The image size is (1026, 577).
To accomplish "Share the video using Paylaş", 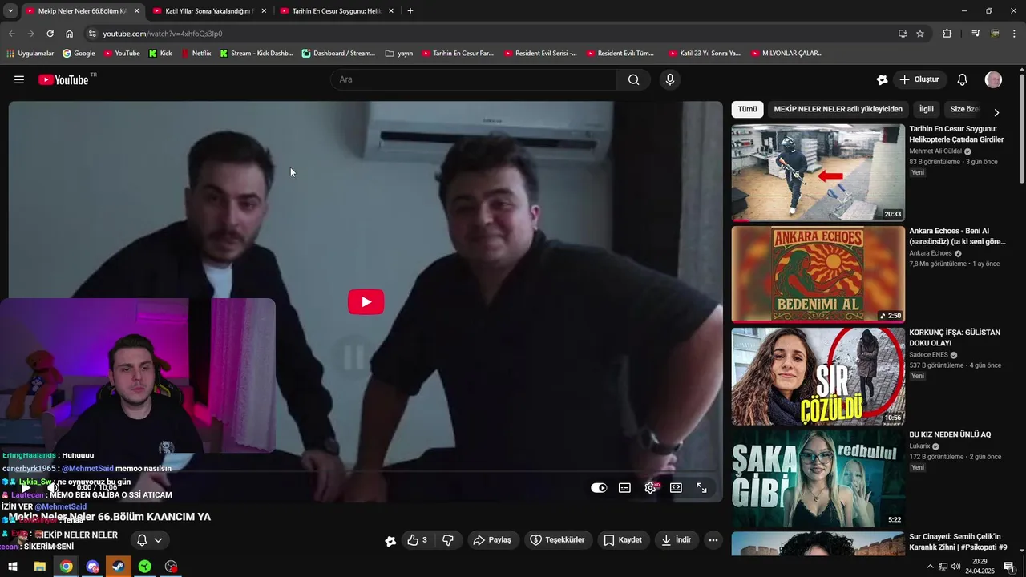I will [492, 540].
